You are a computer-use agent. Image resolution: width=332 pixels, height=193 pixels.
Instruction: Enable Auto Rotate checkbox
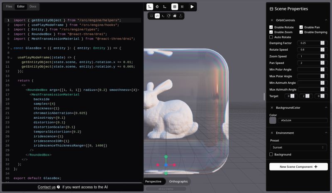271,37
